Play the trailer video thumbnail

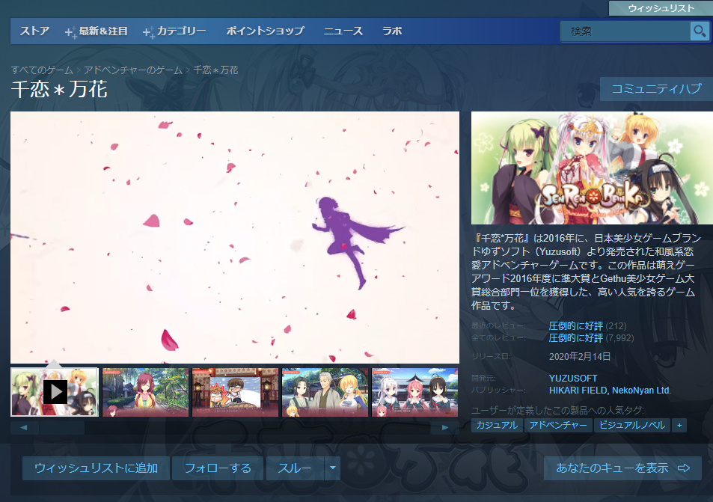click(x=55, y=392)
